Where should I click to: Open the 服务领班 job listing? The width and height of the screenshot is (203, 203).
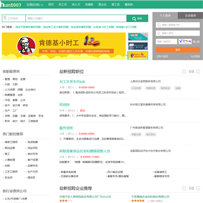click(x=66, y=128)
